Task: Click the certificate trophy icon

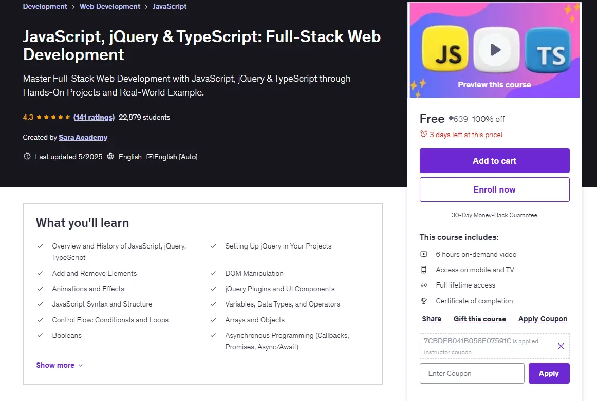Action: (424, 301)
